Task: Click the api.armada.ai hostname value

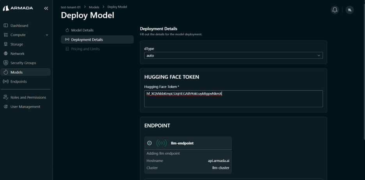Action: pos(219,161)
